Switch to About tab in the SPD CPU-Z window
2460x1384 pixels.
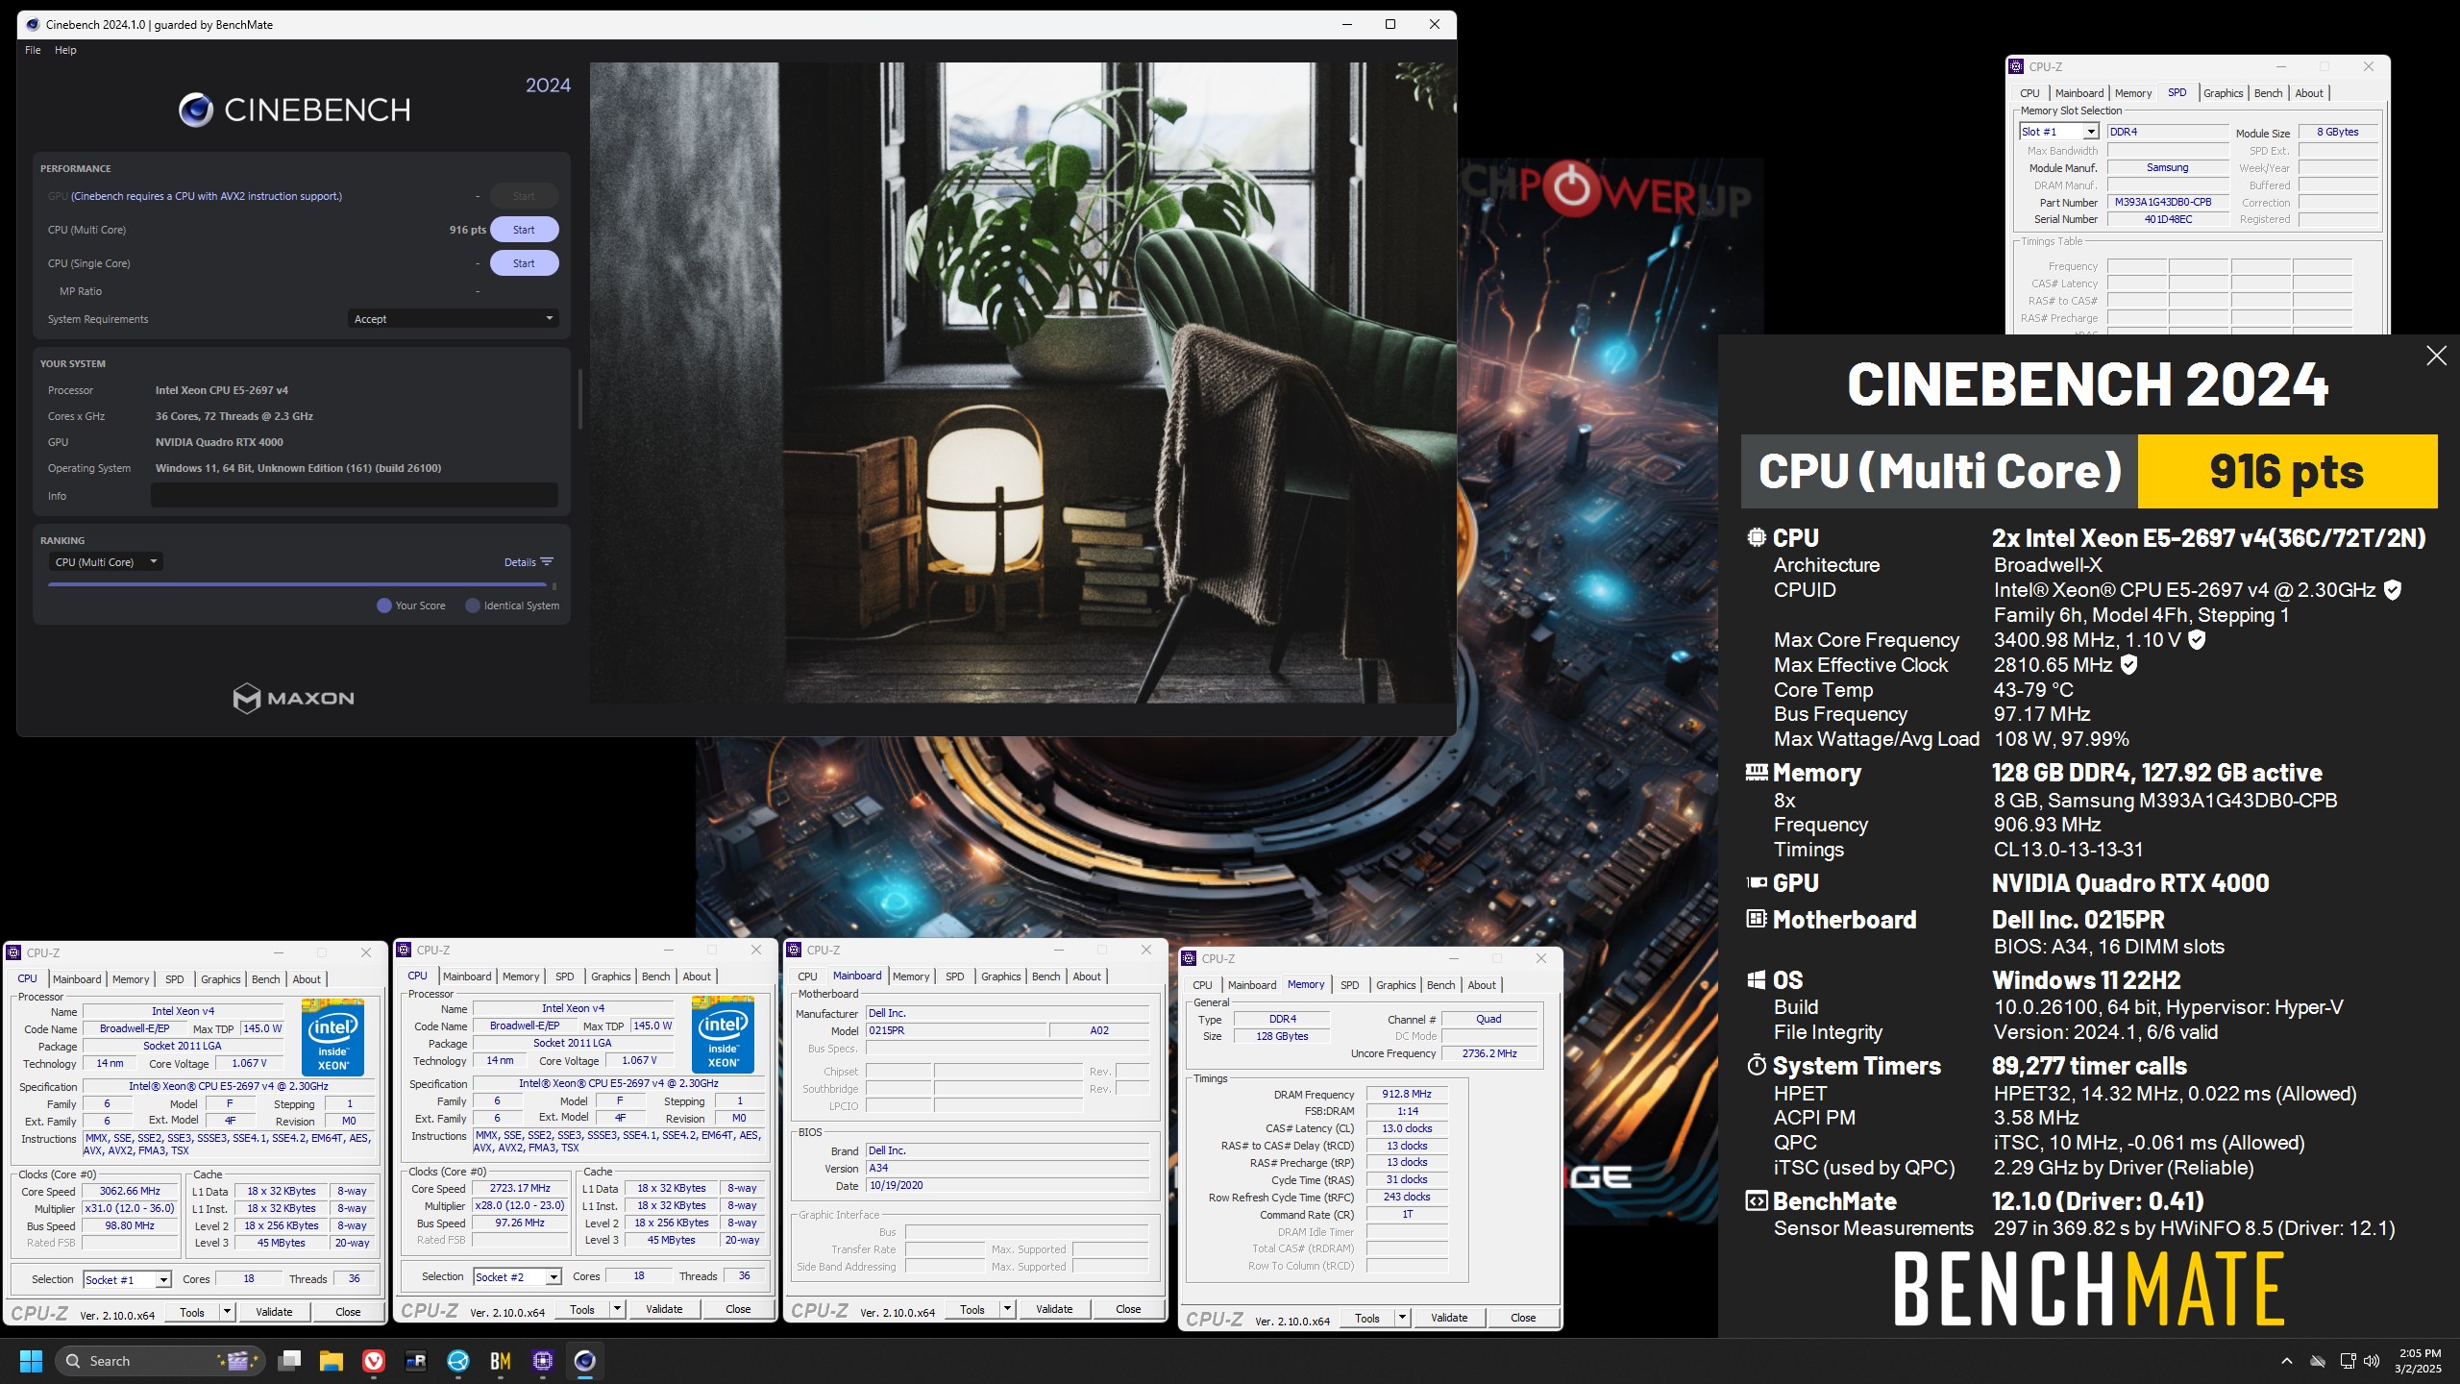point(2309,93)
